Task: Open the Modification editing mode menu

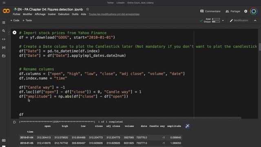Action: (239, 20)
